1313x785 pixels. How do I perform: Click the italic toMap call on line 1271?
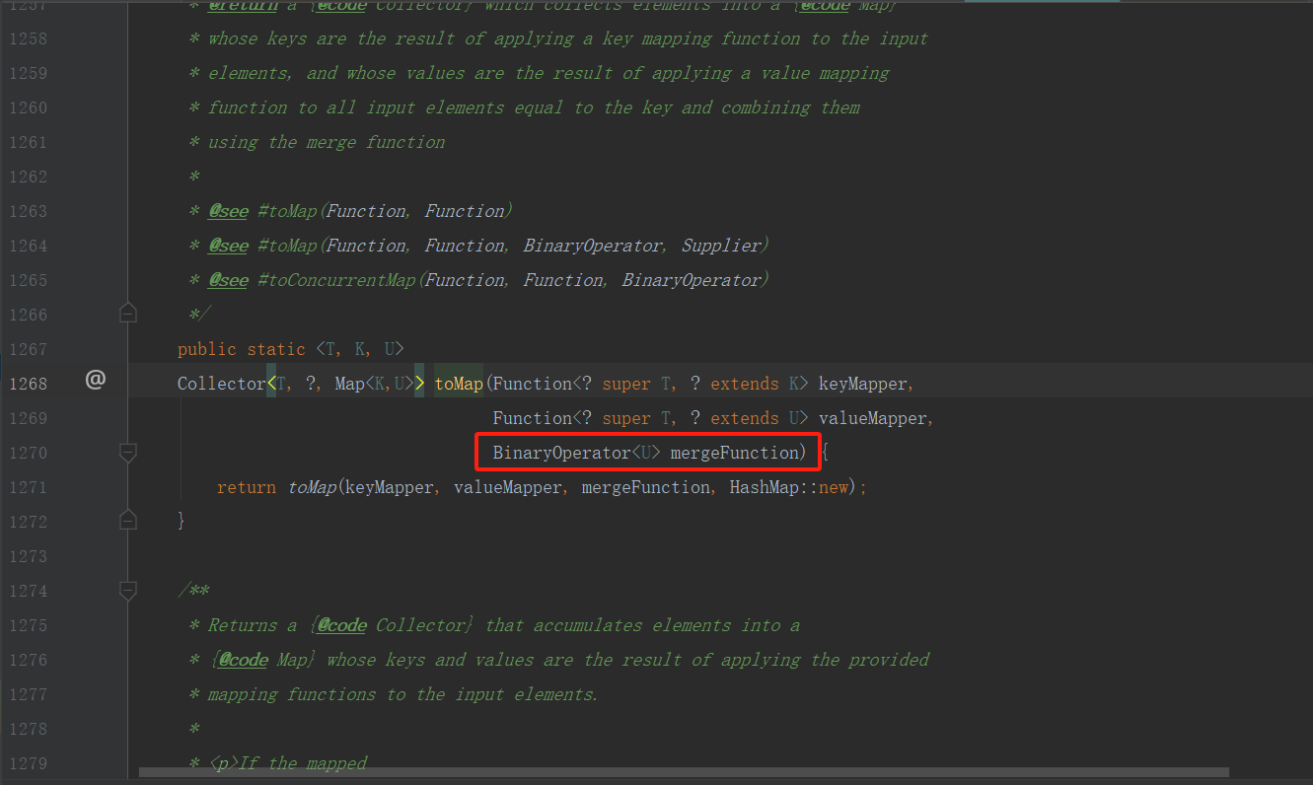pos(312,487)
